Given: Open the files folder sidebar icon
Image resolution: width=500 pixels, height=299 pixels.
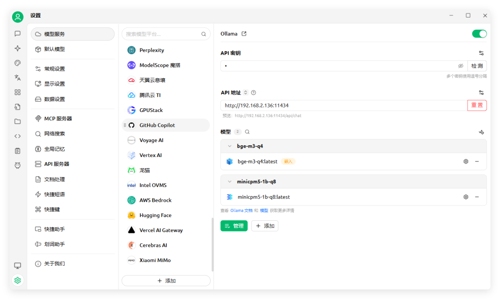Looking at the screenshot, I should coord(18,121).
